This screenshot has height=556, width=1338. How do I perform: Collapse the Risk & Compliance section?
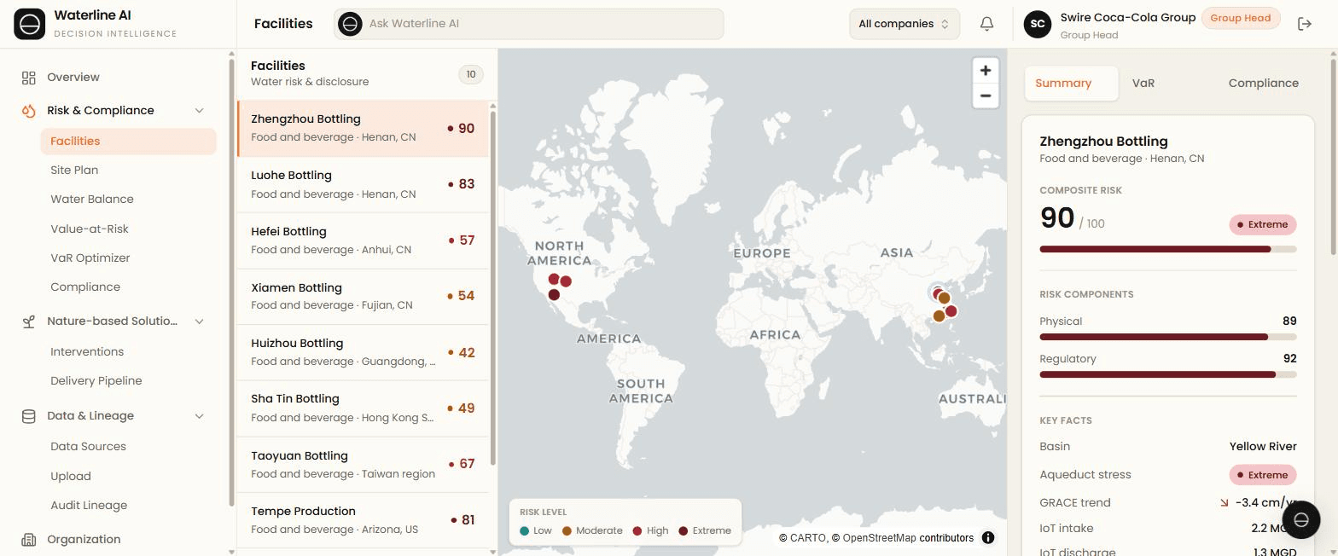200,111
